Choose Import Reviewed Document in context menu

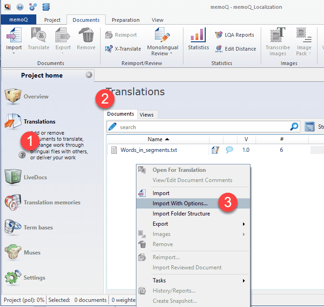pos(193,268)
